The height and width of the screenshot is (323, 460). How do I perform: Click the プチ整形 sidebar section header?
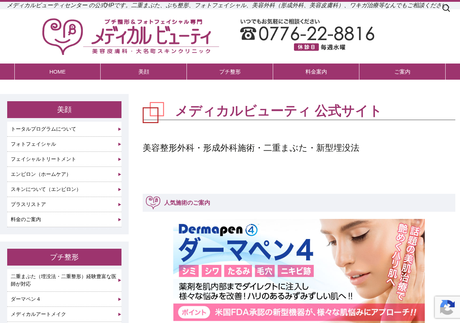click(64, 257)
